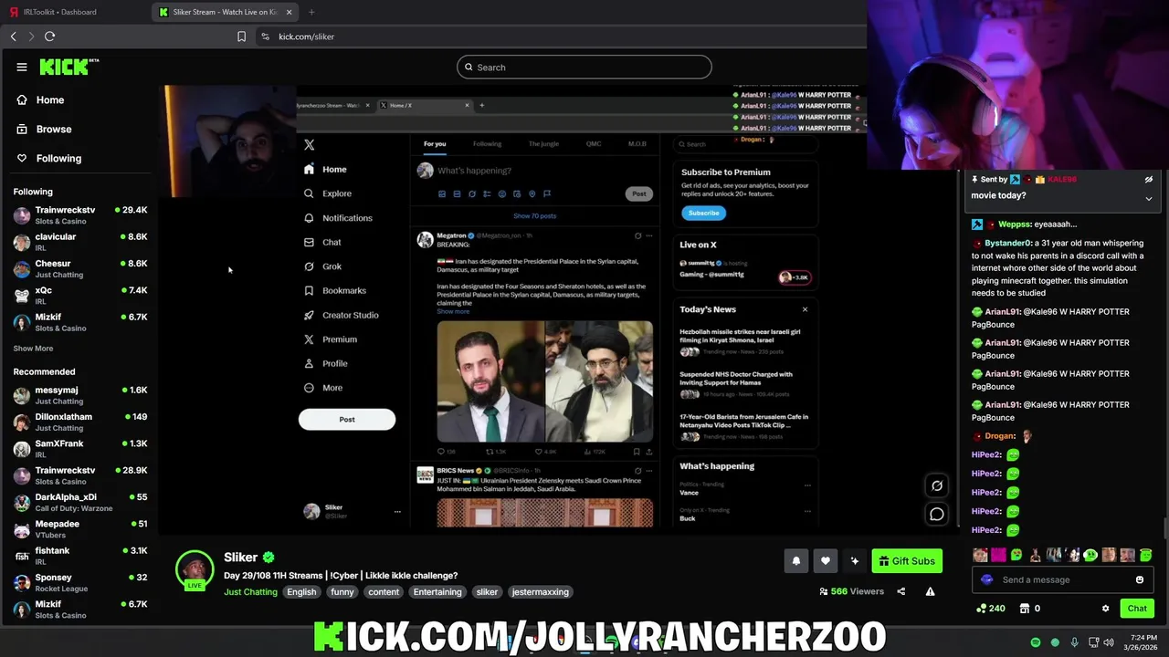Click the Send a message input
Image resolution: width=1169 pixels, height=657 pixels.
(1064, 579)
